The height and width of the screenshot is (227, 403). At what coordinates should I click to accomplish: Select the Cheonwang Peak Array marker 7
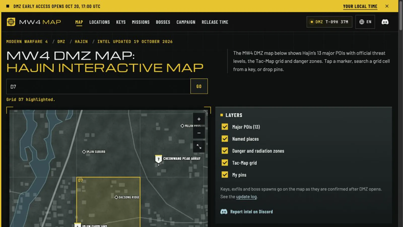158,159
